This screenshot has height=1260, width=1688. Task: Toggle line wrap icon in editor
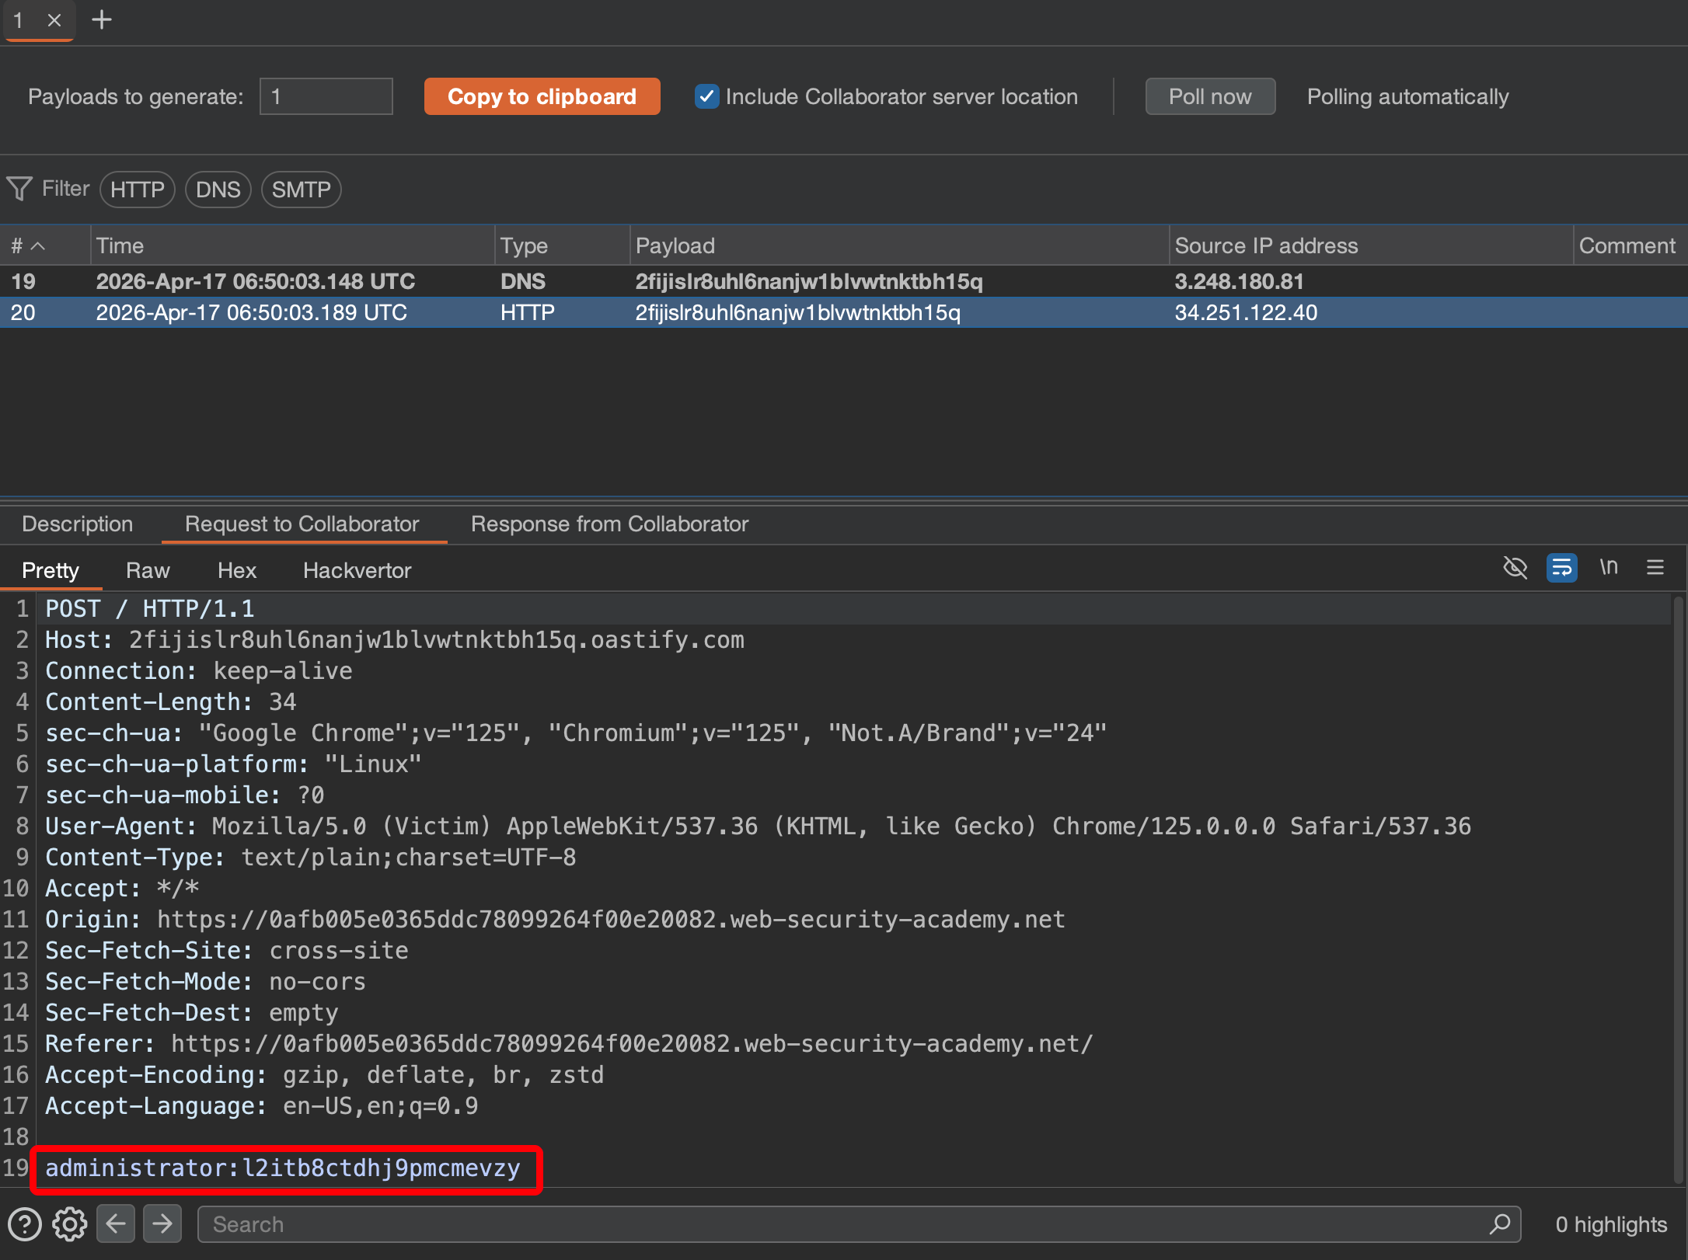pyautogui.click(x=1561, y=568)
